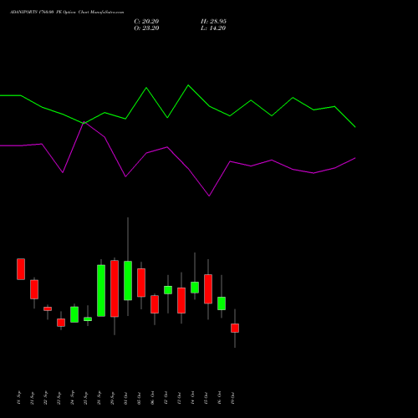Click the '29 Sep' date label
Image resolution: width=418 pixels, height=418 pixels.
(x=112, y=398)
